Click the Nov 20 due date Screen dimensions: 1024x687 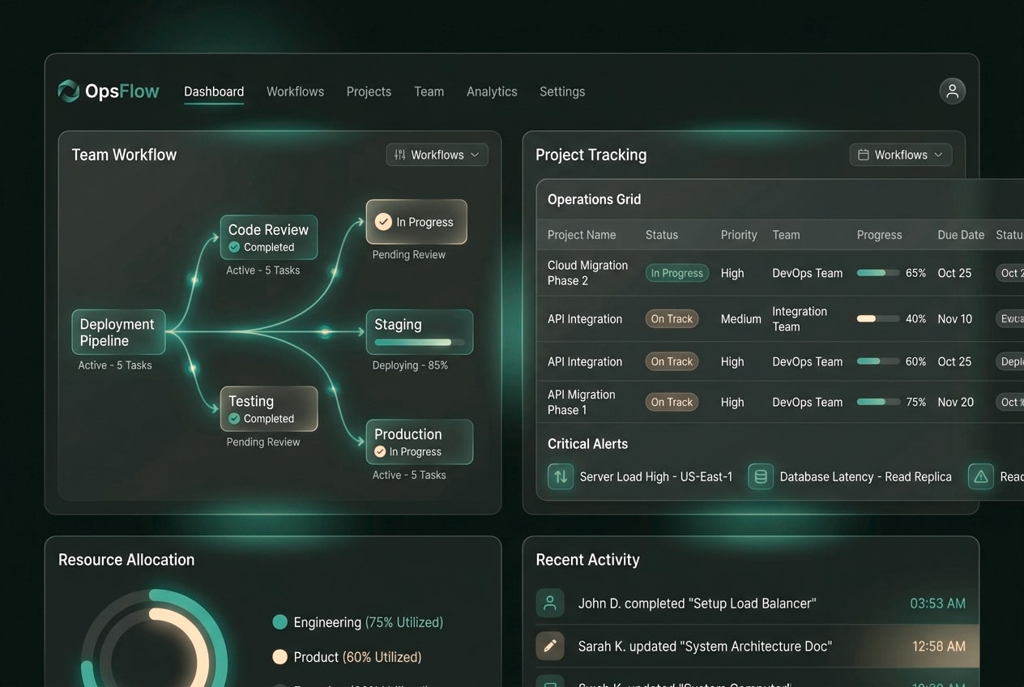click(x=955, y=402)
